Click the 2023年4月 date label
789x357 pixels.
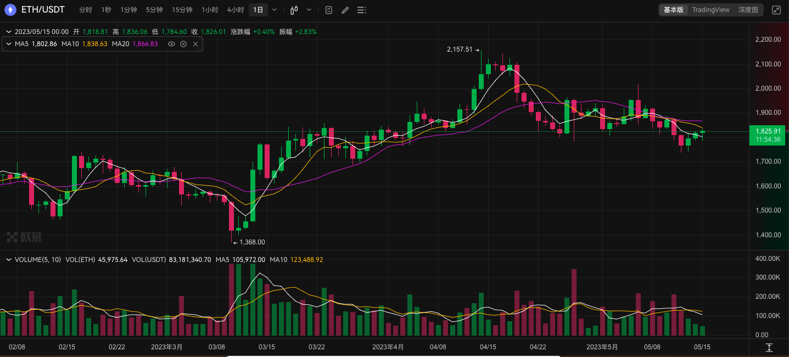pyautogui.click(x=388, y=347)
